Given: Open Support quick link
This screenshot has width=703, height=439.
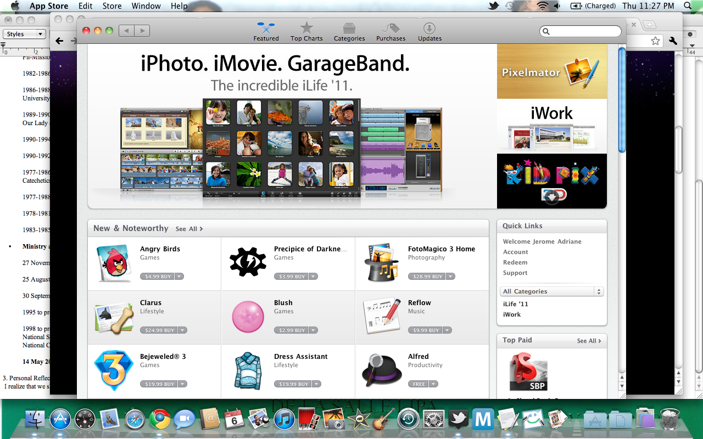Looking at the screenshot, I should click(x=515, y=273).
